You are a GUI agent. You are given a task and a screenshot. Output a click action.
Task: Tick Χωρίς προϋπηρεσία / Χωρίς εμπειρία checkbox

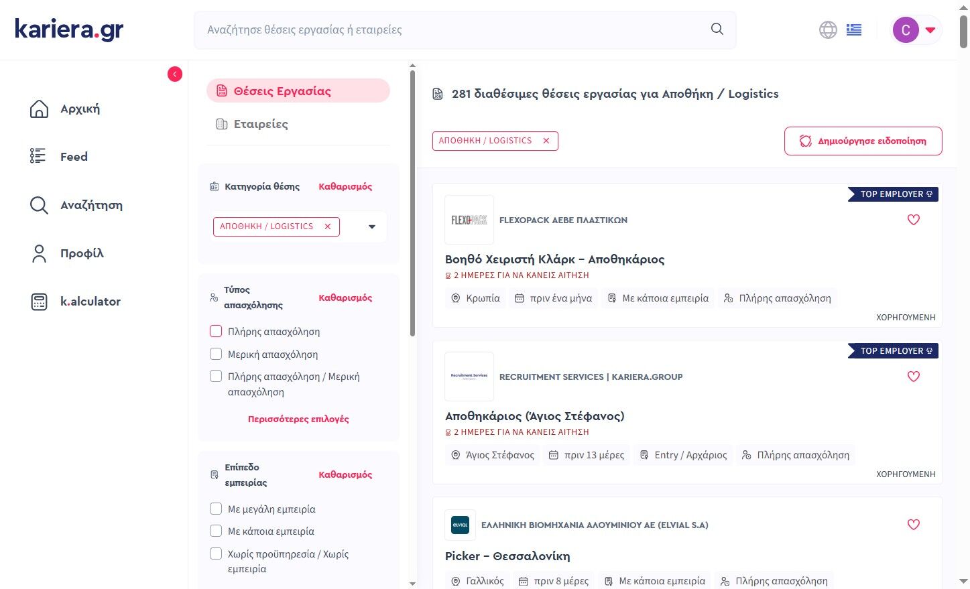[216, 553]
